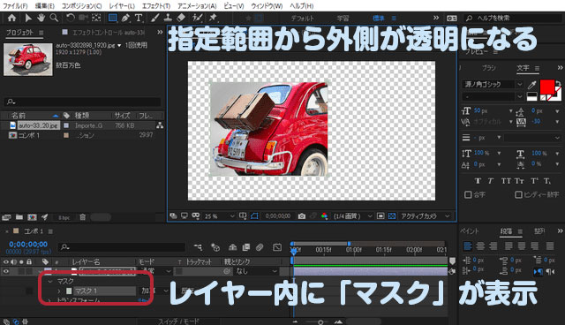Screen dimensions: 565x325
Task: Open the アニメーション(A) menu
Action: pyautogui.click(x=197, y=6)
